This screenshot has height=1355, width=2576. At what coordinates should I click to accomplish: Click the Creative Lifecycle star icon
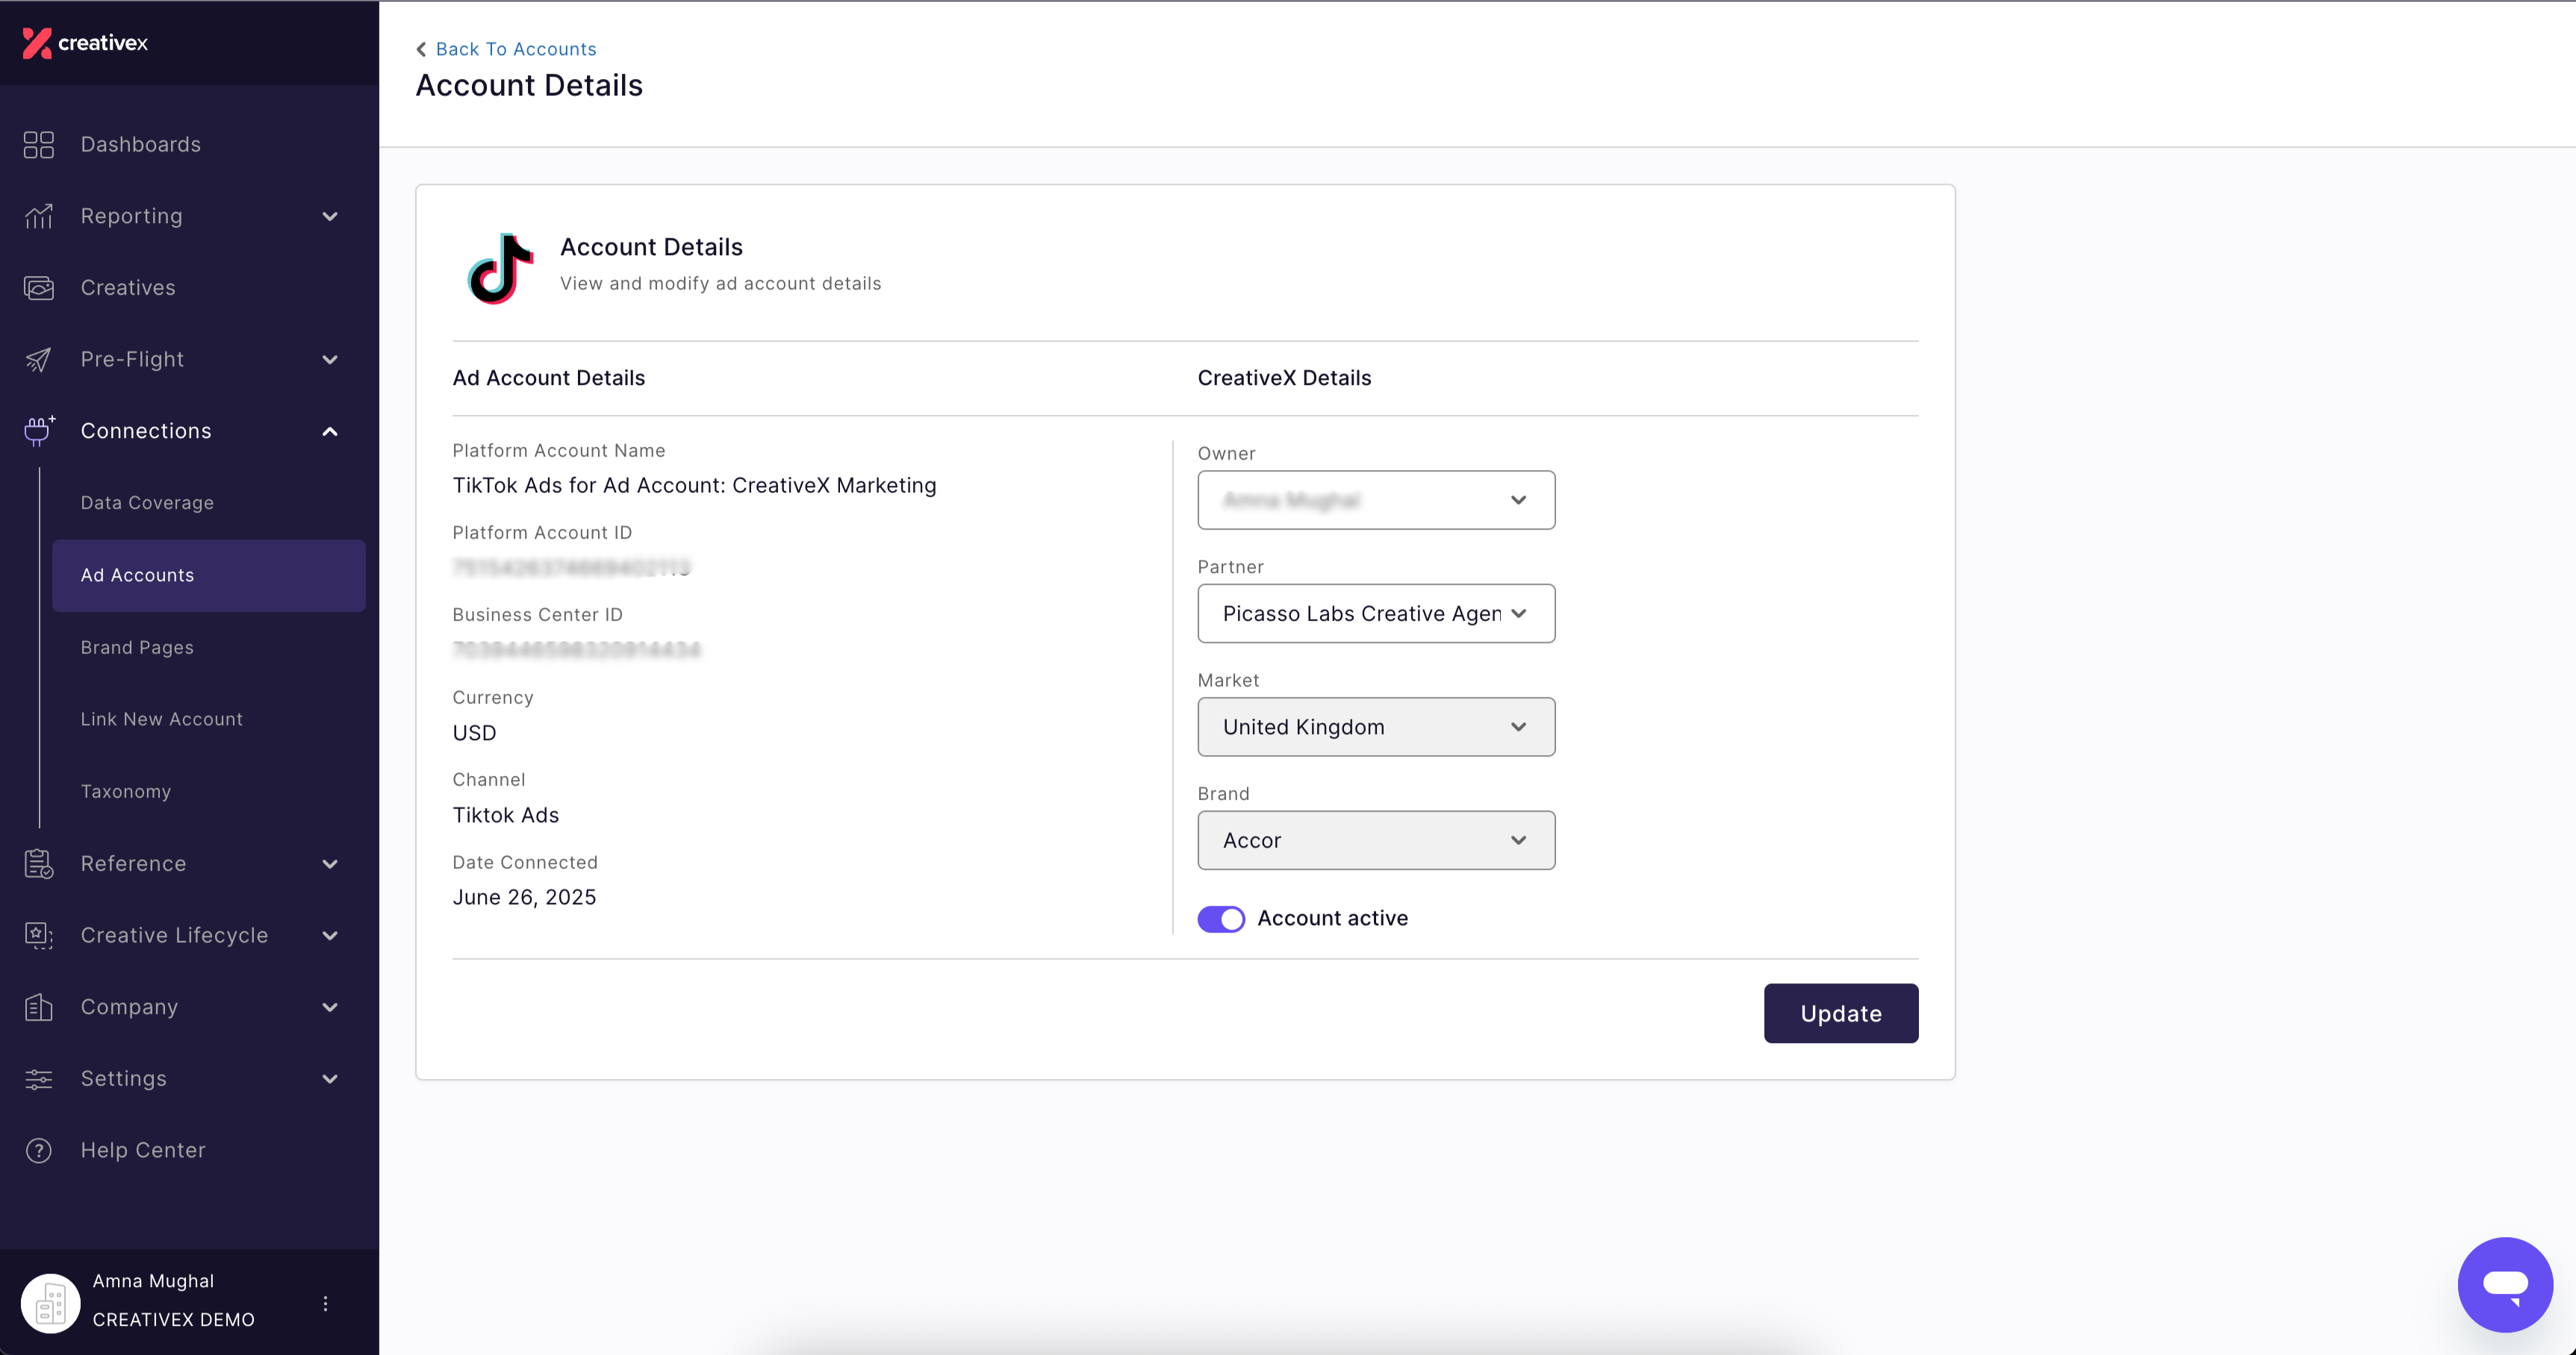(39, 936)
